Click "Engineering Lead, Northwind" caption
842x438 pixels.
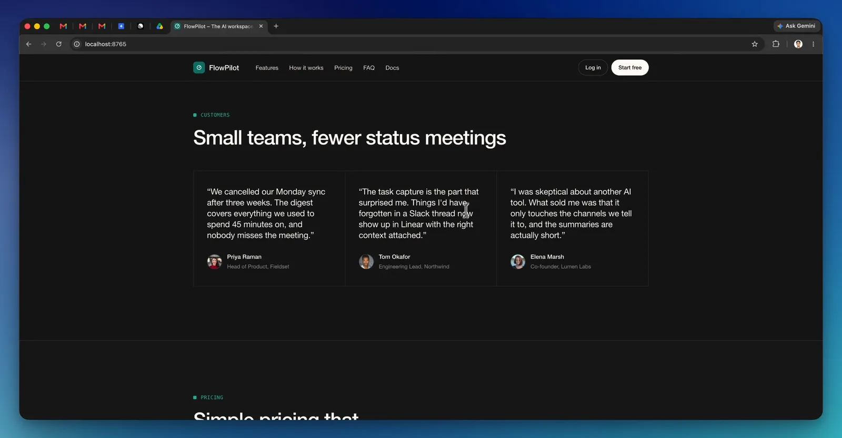tap(414, 267)
